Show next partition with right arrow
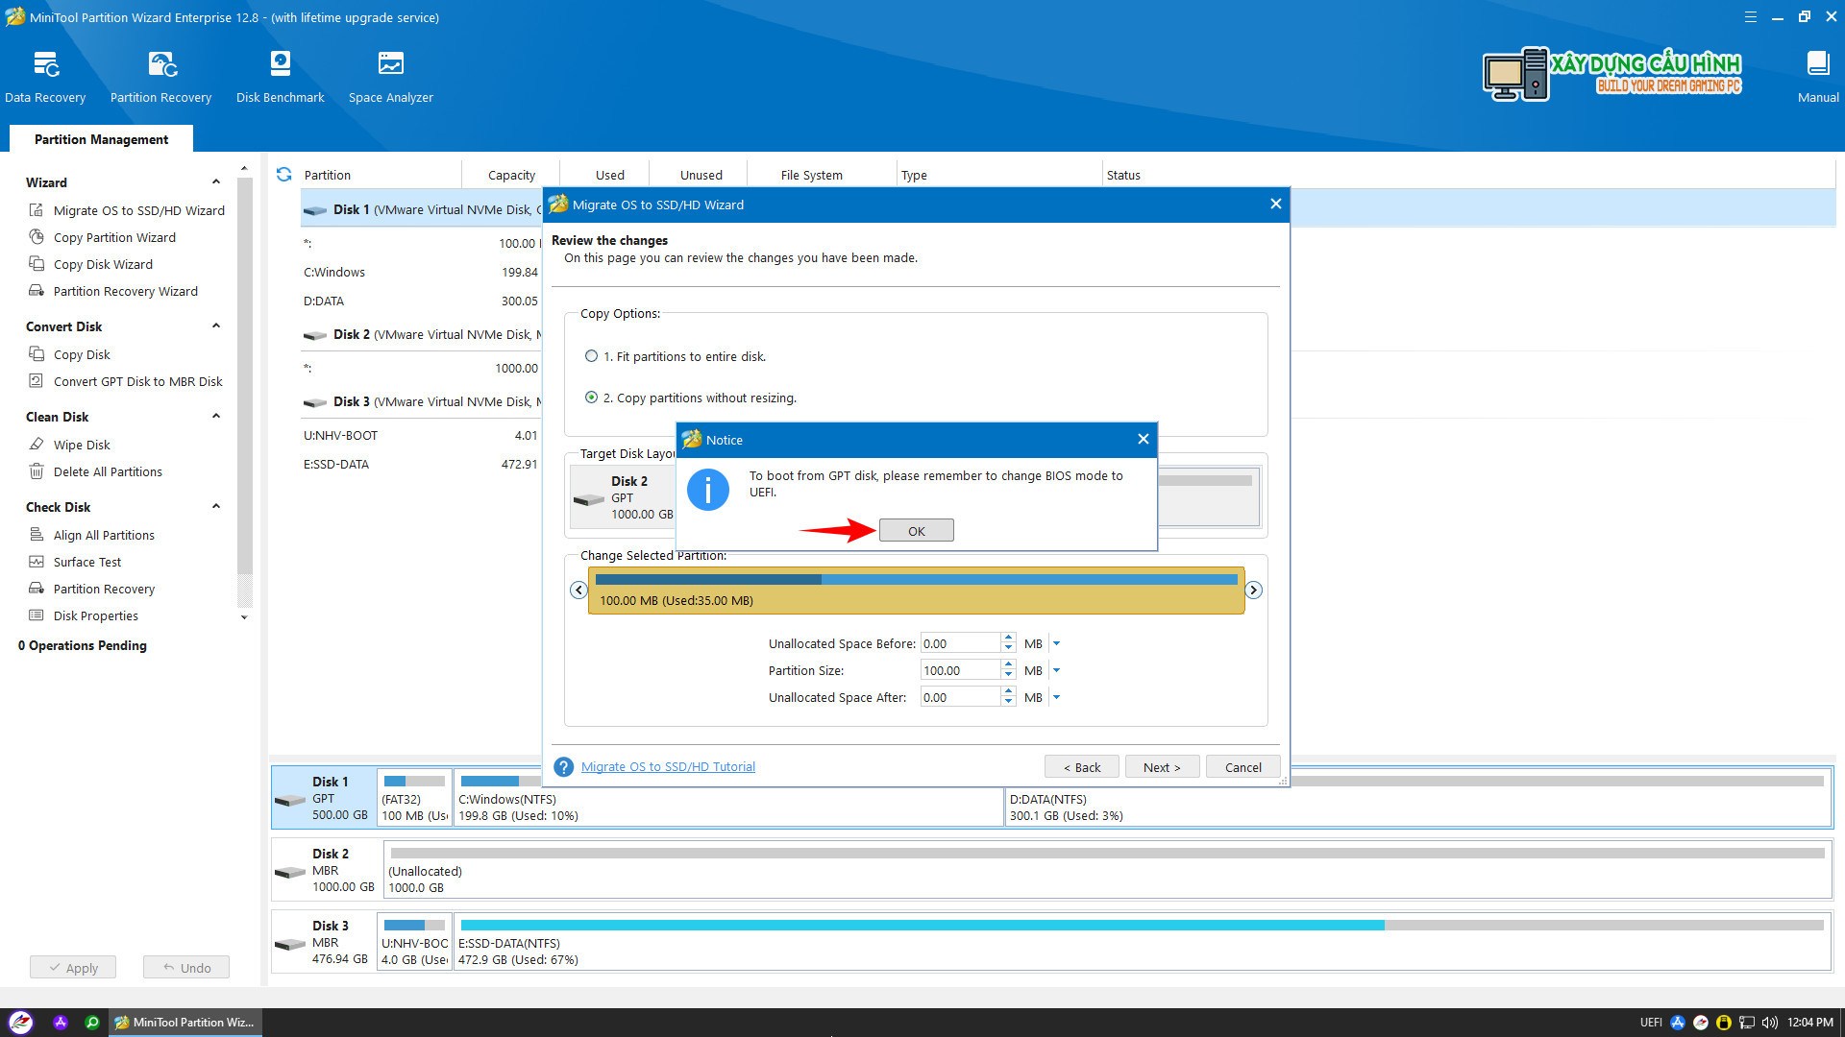Viewport: 1845px width, 1037px height. pos(1253,591)
